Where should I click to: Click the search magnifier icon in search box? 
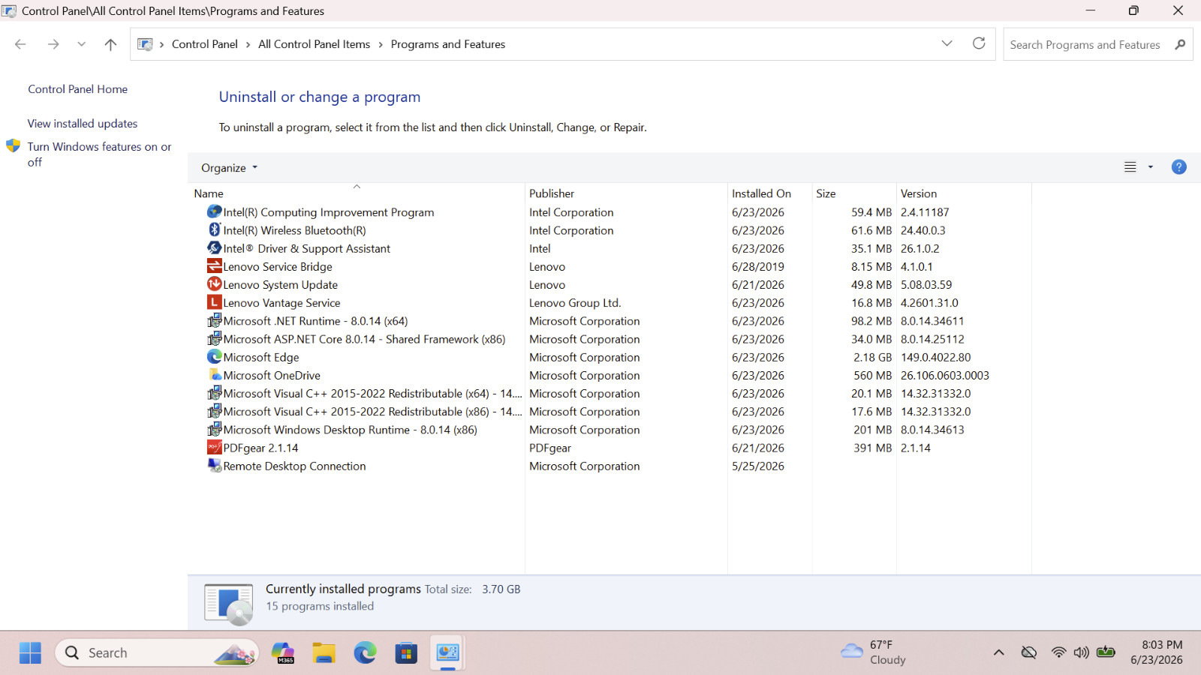(x=1180, y=44)
